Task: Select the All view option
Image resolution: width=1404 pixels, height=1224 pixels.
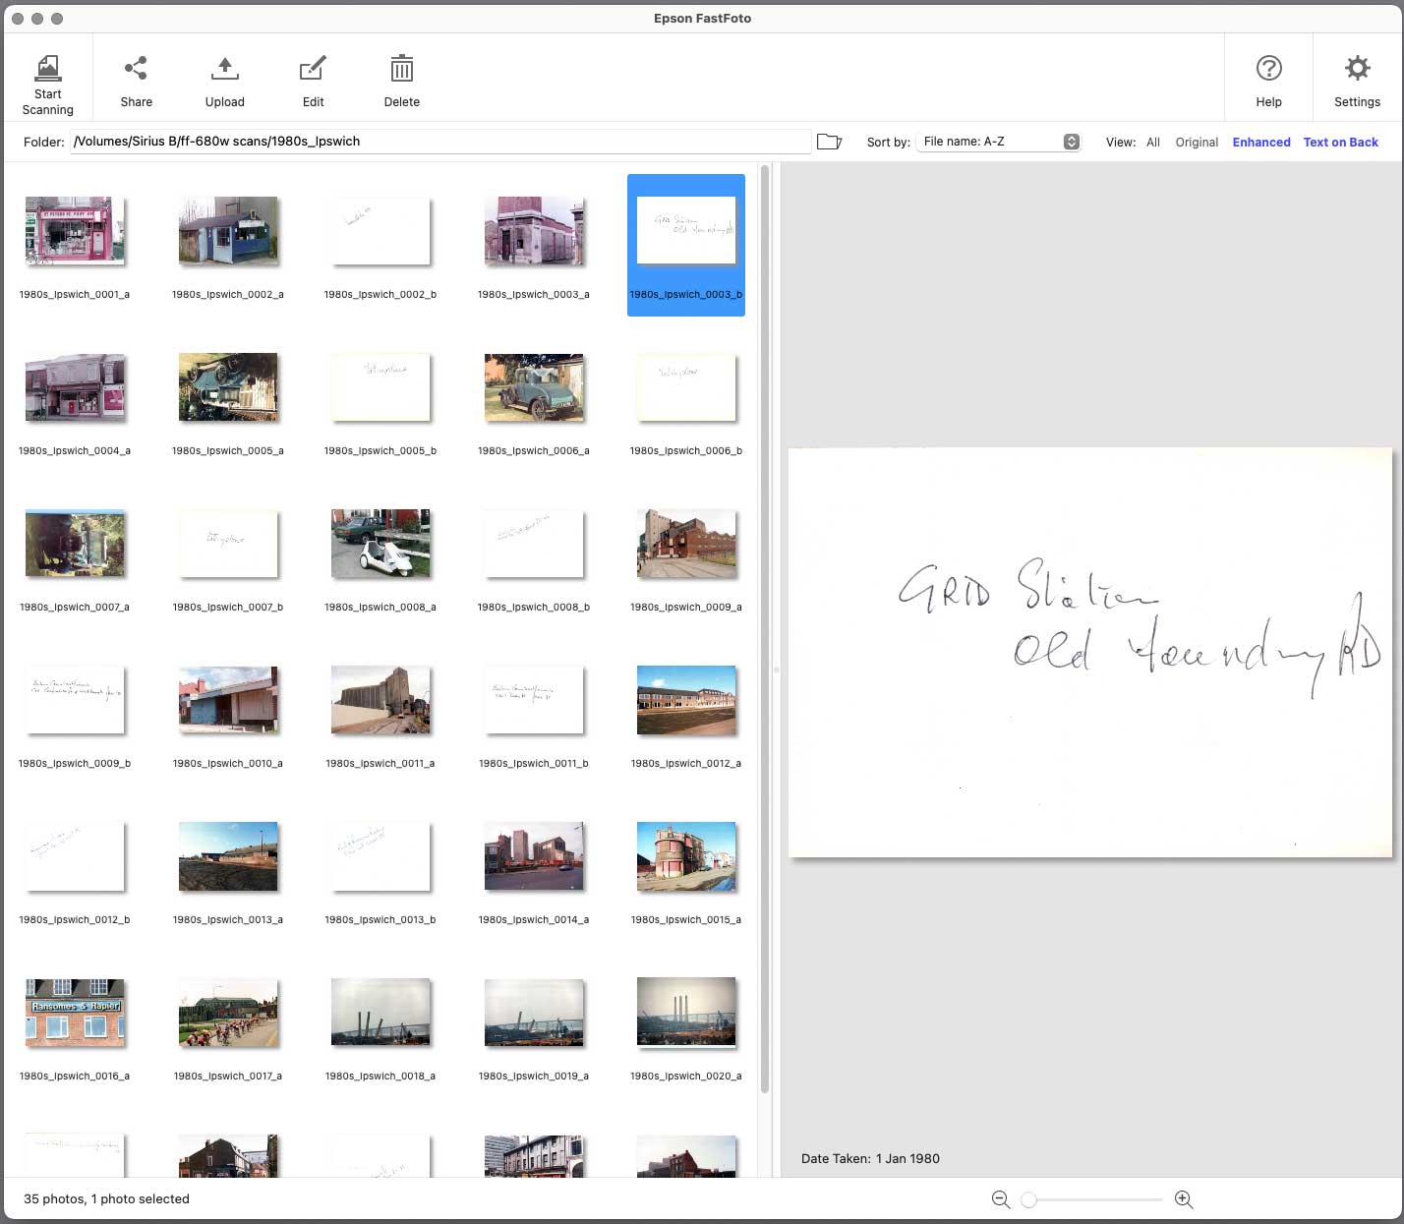Action: (1153, 143)
